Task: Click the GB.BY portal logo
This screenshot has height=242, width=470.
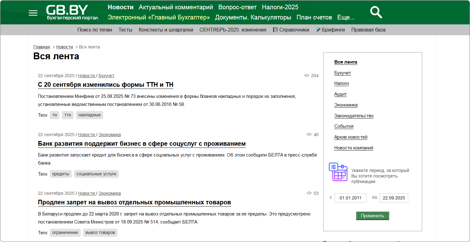Action: [72, 13]
